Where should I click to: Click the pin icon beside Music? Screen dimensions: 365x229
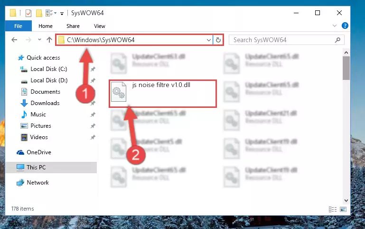pos(93,114)
